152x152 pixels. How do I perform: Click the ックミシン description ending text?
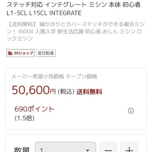20,39
